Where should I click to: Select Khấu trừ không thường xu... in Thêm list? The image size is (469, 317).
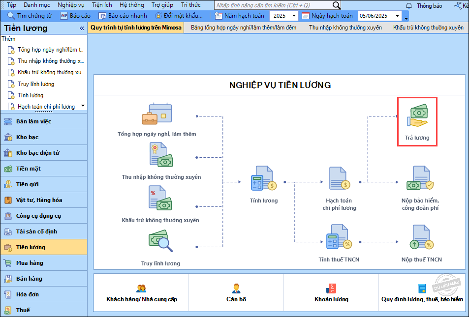point(46,72)
